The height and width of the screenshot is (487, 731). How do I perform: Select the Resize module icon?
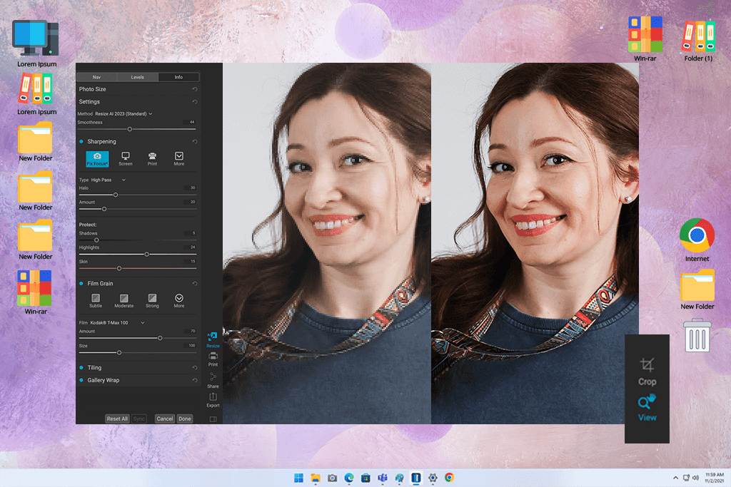coord(213,337)
